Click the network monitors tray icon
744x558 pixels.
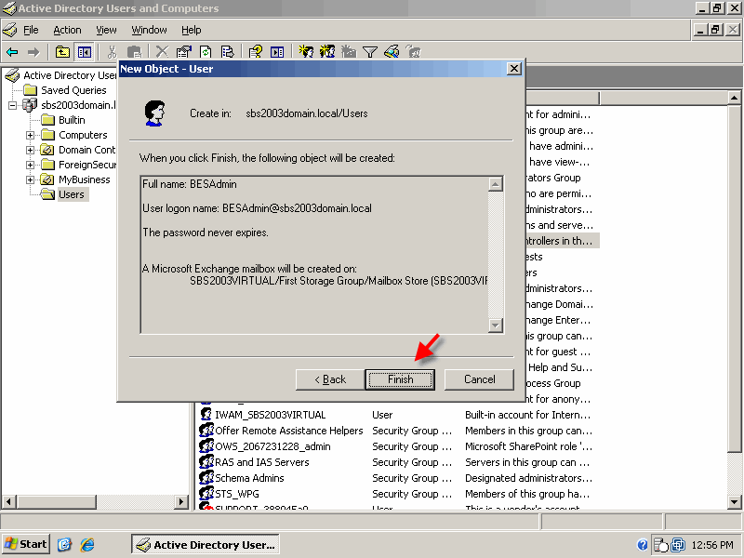(x=678, y=545)
